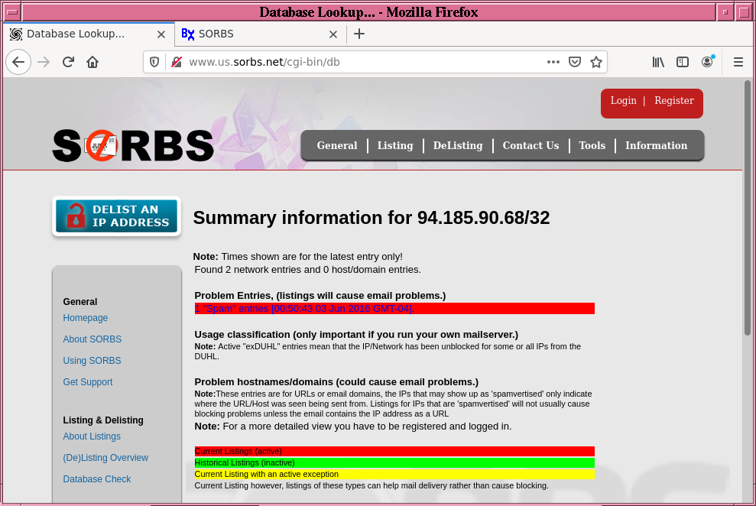Save page to Pocket
Screen dimensions: 756x506
(x=575, y=62)
